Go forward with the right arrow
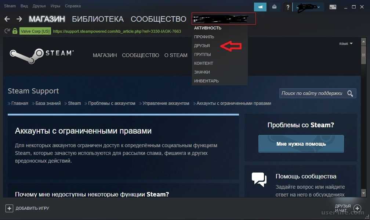Screen dimensions: 370x220 click(x=19, y=19)
